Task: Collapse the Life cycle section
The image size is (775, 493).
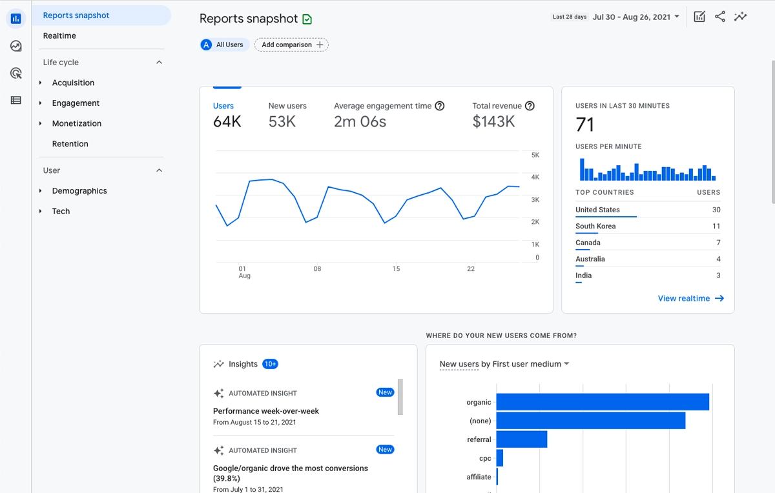Action: click(x=160, y=63)
